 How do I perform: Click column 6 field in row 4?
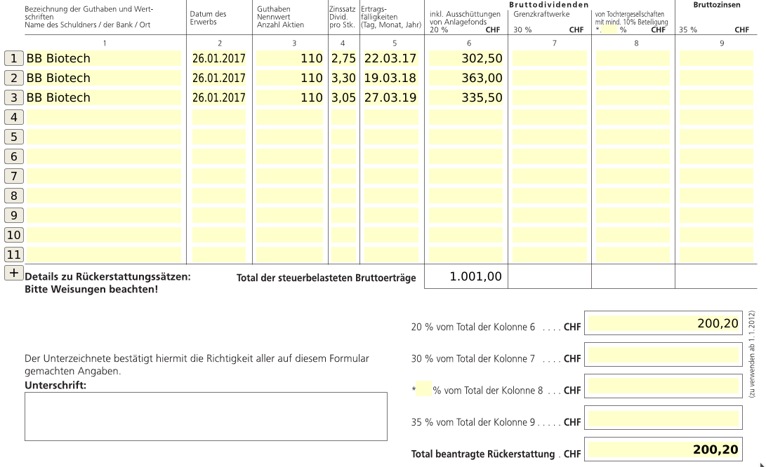tap(466, 117)
